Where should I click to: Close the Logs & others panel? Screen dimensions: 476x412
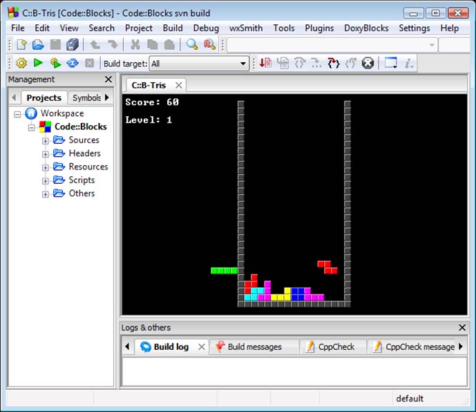click(462, 328)
